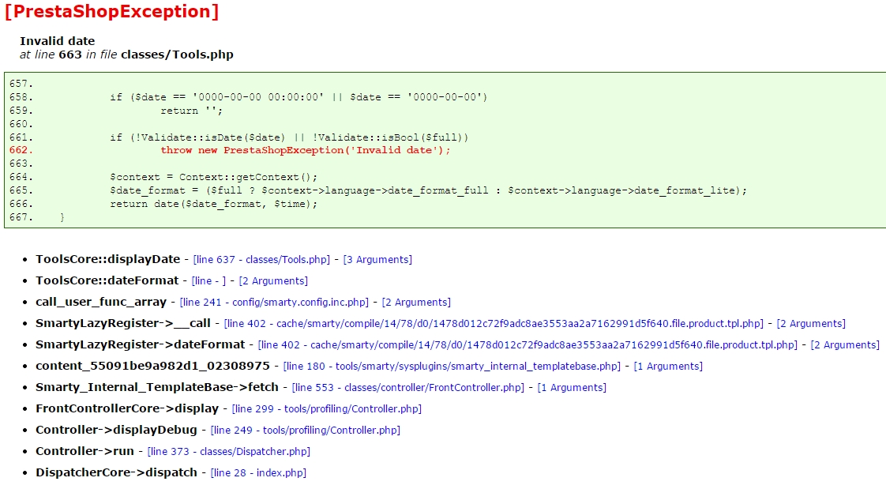The width and height of the screenshot is (886, 504).
Task: Expand the 1 Arguments for content_55091be9a982d1_02308975
Action: click(x=668, y=366)
